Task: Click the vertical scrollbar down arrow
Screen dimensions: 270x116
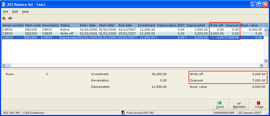Action: click(266, 61)
